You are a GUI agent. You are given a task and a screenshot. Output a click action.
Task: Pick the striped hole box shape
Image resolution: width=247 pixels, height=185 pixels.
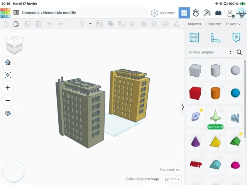195,70
